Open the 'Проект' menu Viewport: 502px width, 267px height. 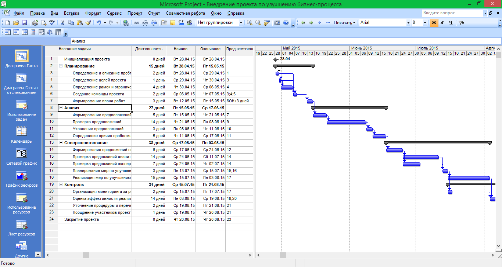(135, 13)
